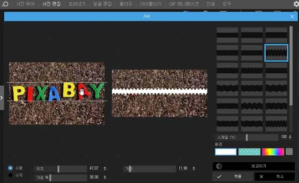Select the 수직 radio button
The height and width of the screenshot is (183, 299).
click(x=10, y=175)
